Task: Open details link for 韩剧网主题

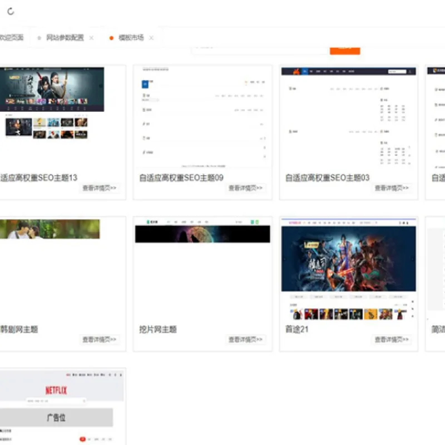Action: (100, 339)
